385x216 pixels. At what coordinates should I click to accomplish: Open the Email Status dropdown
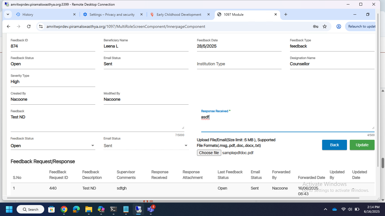point(146,146)
